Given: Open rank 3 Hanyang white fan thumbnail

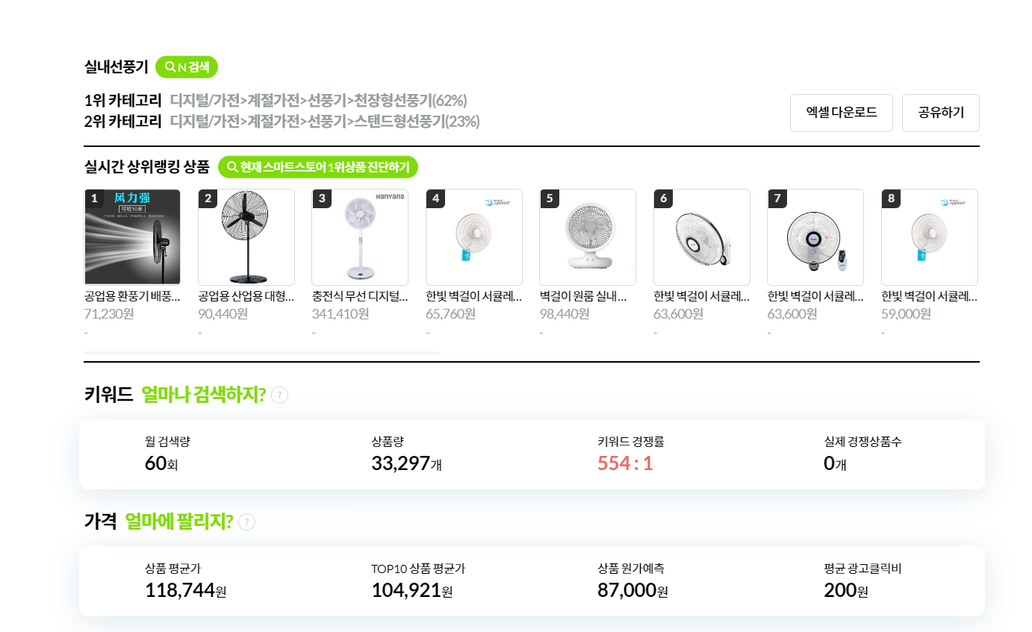Looking at the screenshot, I should coord(360,237).
